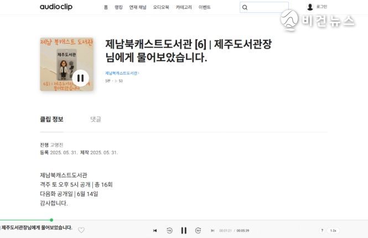Click the audioclip logo
The width and height of the screenshot is (368, 238).
[56, 7]
